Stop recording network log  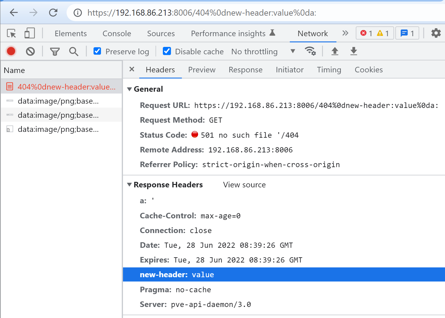(x=11, y=51)
